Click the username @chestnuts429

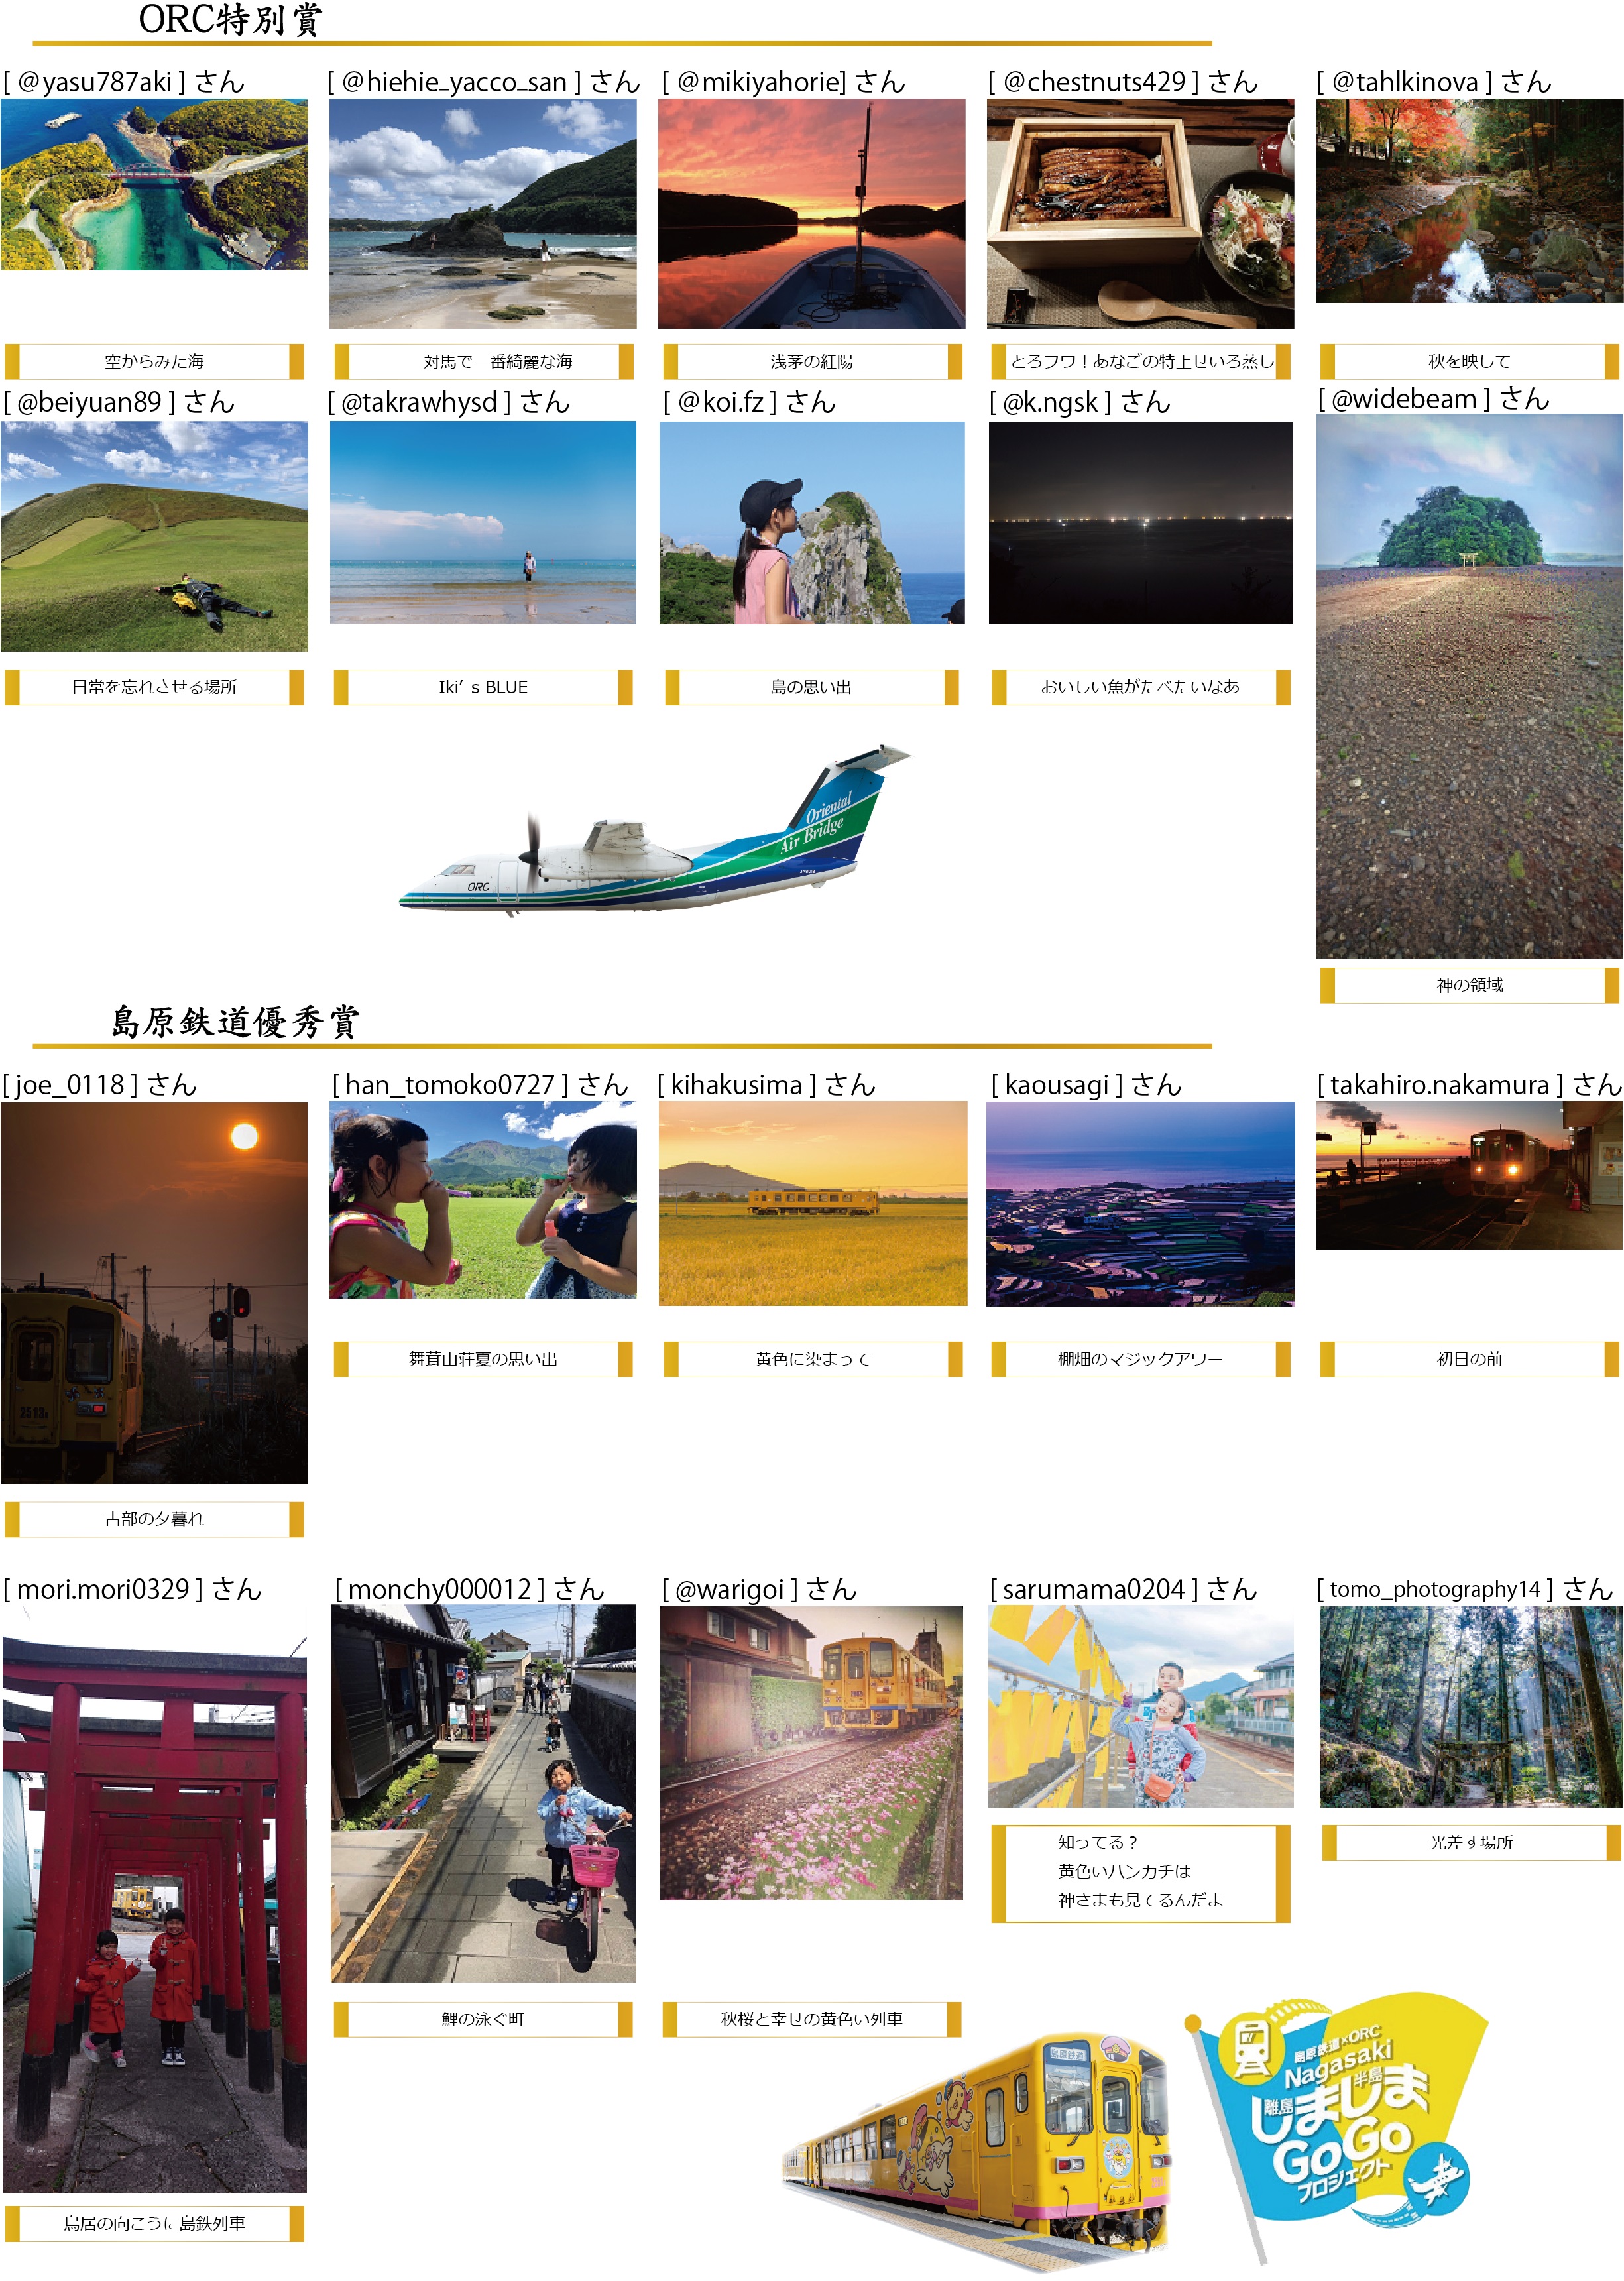pos(1094,82)
